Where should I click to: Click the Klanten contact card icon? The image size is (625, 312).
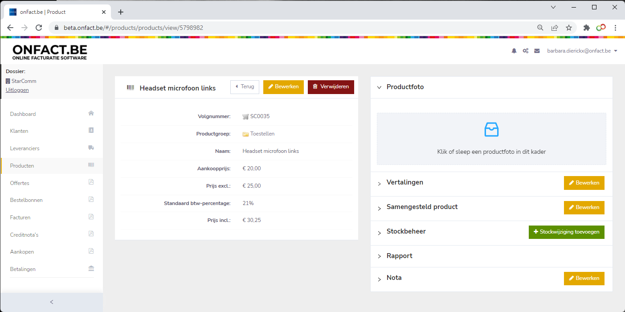91,131
